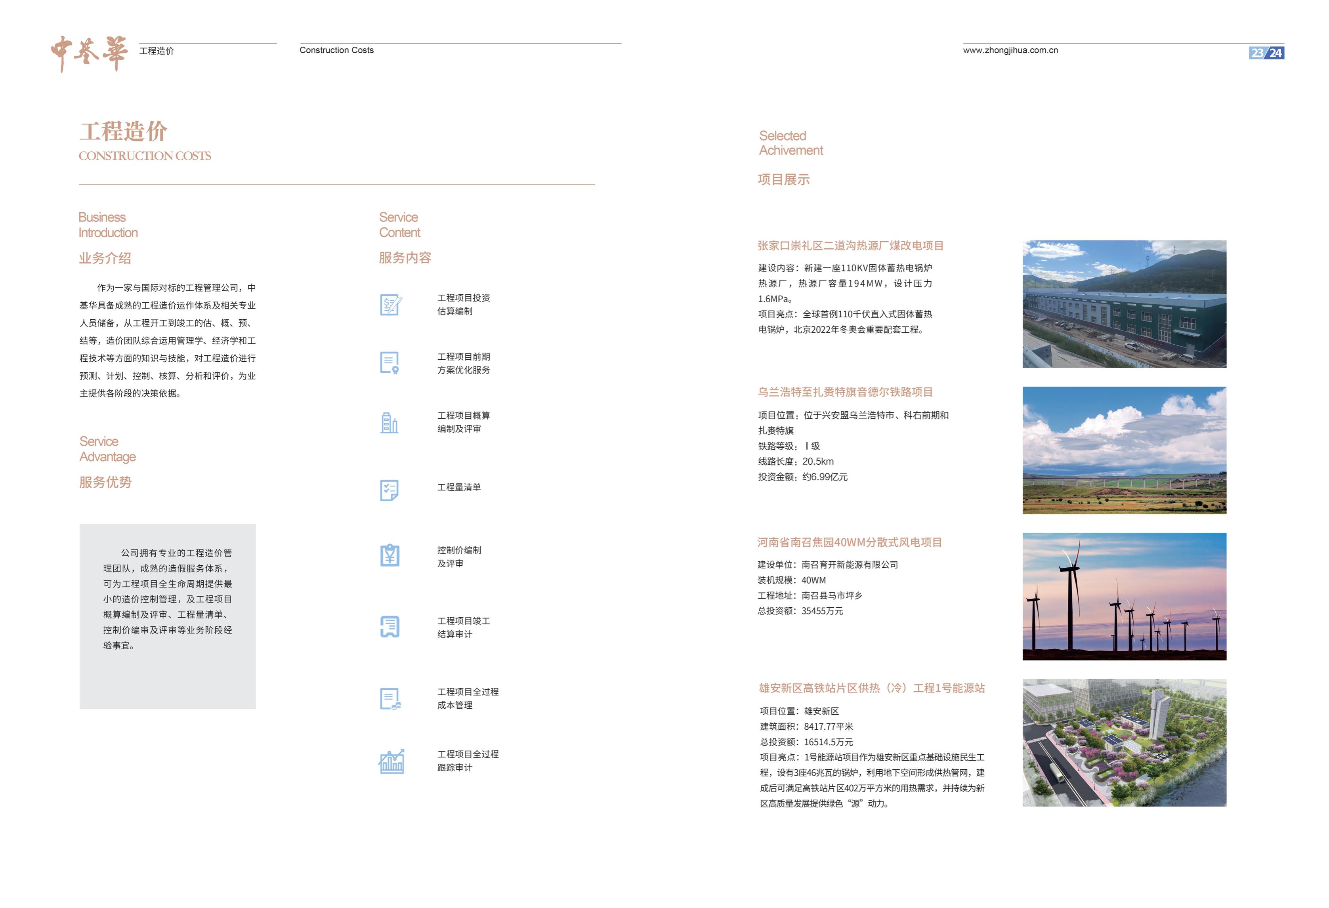Click the business introduction paragraph starting 作为一家
Screen dimensions: 1329x908
coord(168,341)
